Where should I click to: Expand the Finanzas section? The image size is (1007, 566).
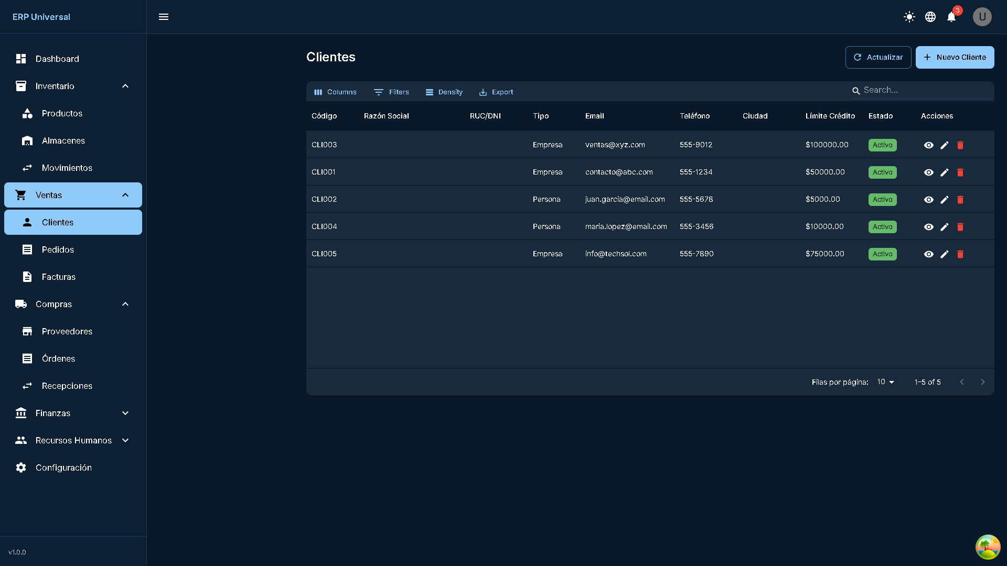pos(125,413)
